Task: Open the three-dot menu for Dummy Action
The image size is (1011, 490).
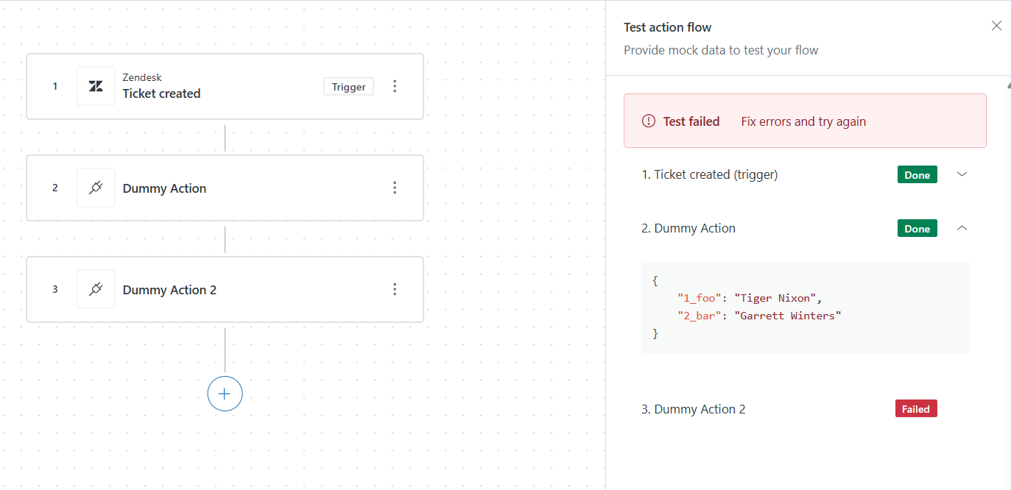Action: coord(395,188)
